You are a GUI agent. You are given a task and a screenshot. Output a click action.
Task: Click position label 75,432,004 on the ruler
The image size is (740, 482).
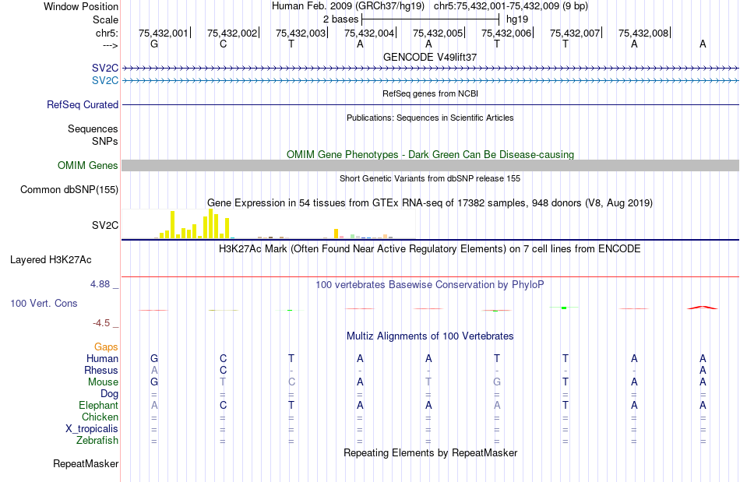tap(368, 33)
